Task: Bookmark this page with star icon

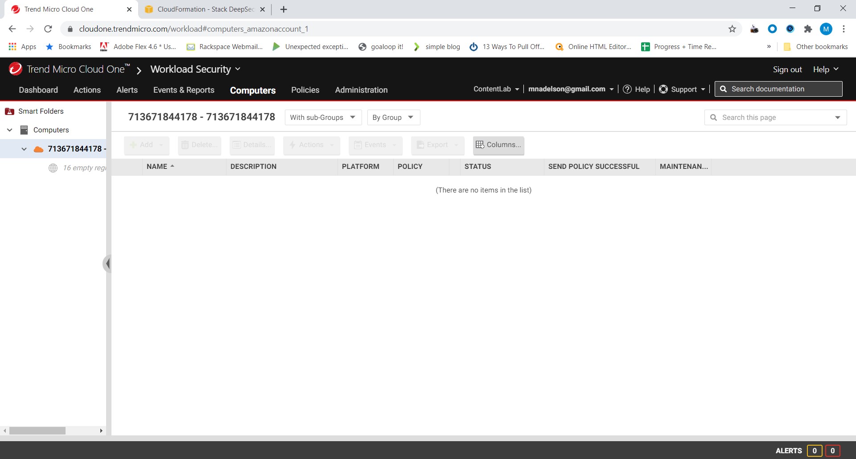Action: (x=732, y=29)
